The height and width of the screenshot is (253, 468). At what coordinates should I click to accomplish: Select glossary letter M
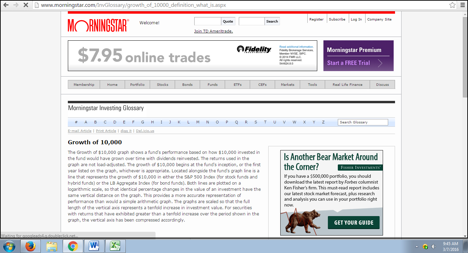(x=198, y=122)
